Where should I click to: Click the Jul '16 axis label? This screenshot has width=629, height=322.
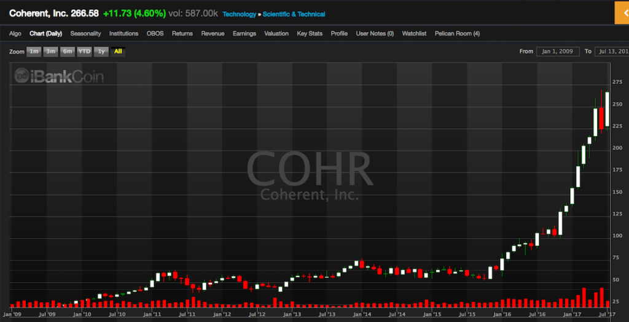[537, 315]
